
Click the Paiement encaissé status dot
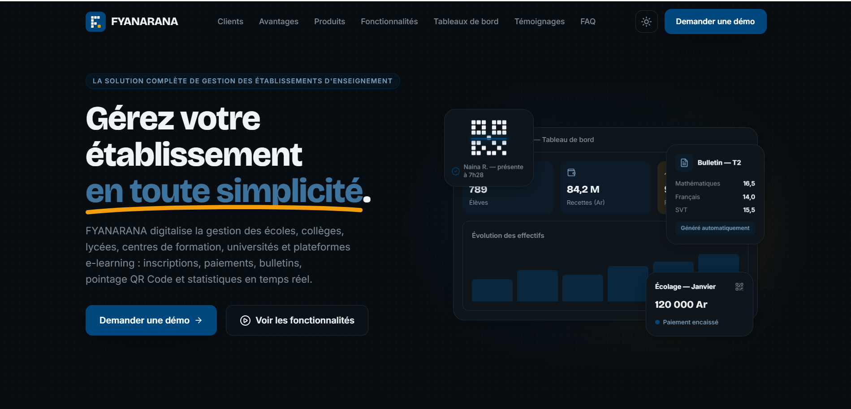click(657, 322)
